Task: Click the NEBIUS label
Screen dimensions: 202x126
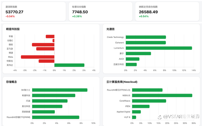Action: (126, 95)
